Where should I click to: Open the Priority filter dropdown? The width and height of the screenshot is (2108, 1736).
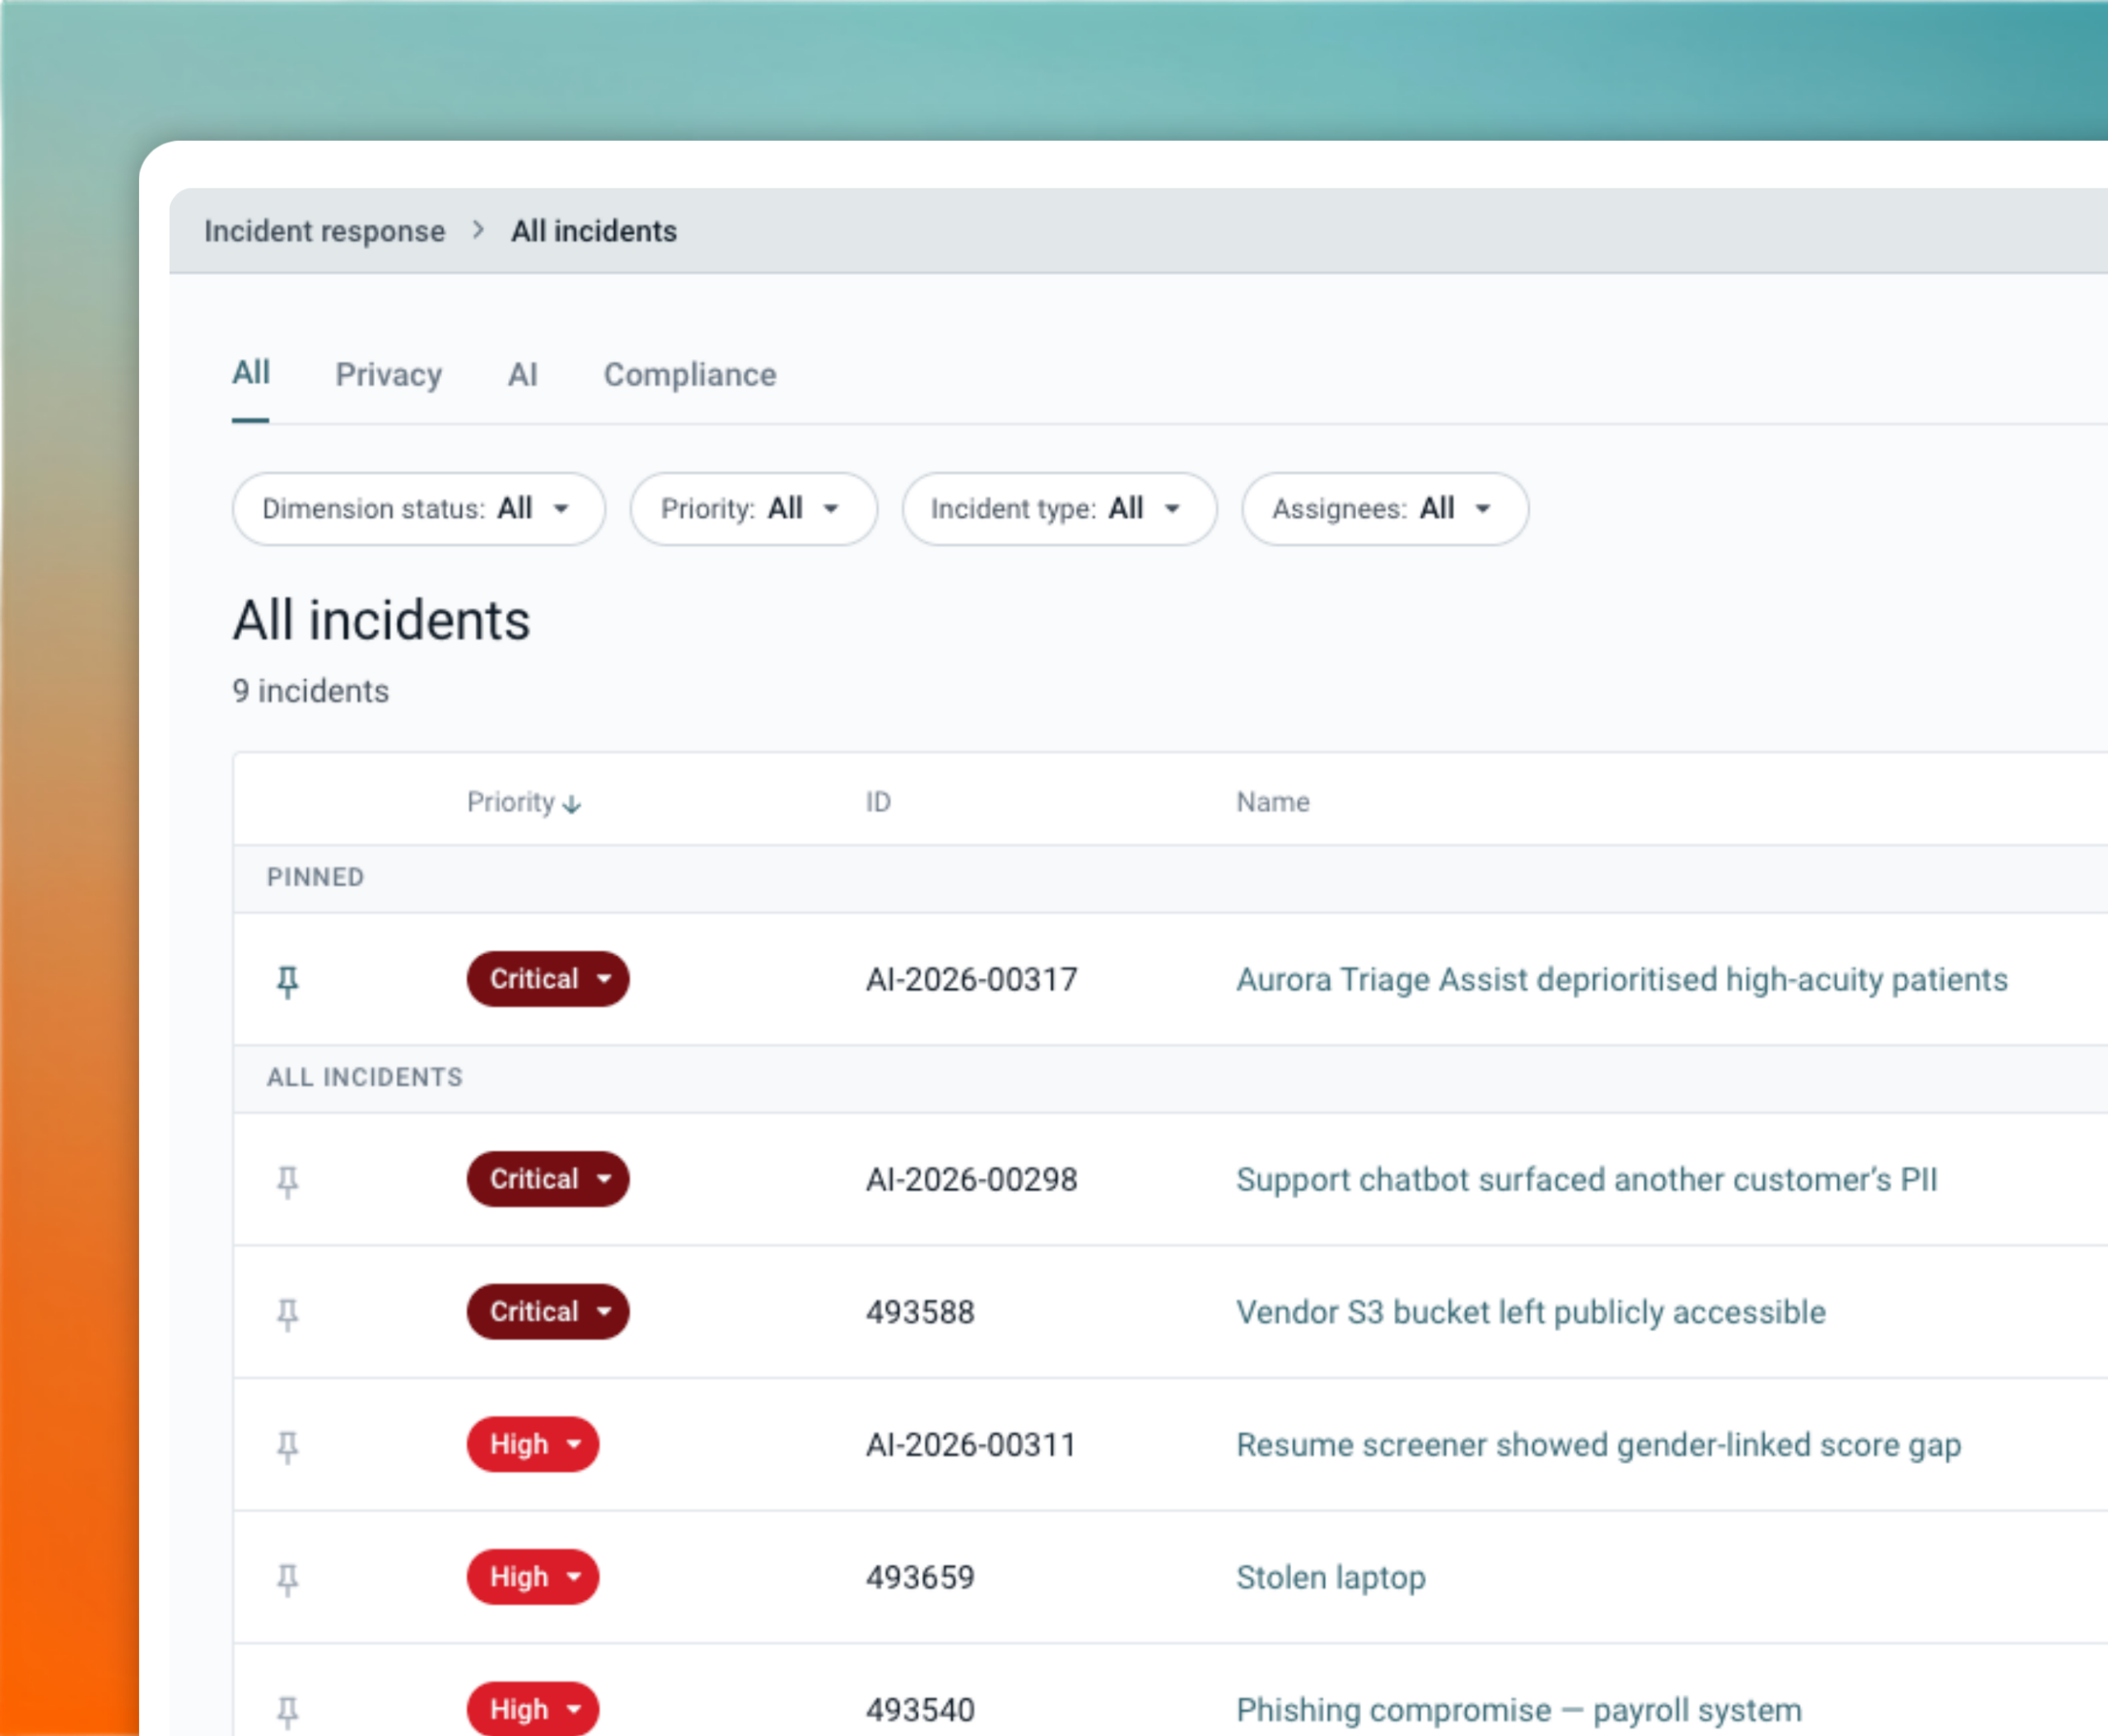click(753, 509)
